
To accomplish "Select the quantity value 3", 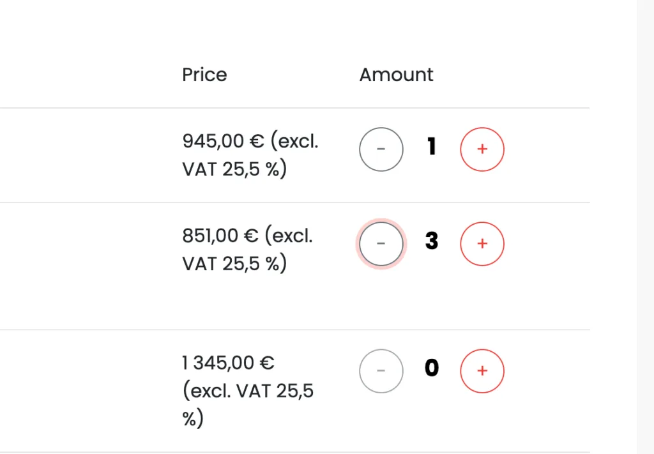I will [x=432, y=241].
